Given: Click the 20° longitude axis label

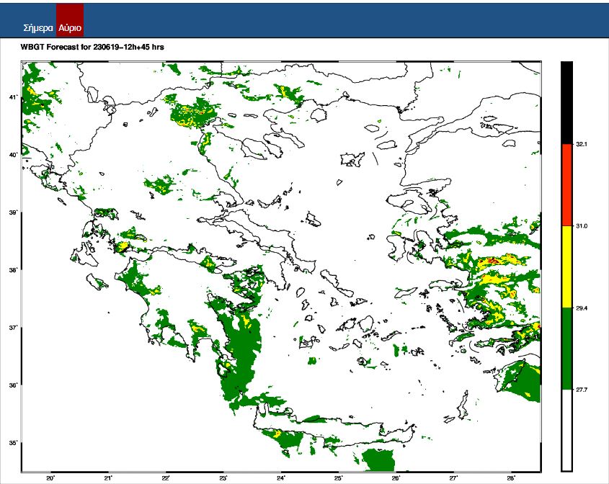Looking at the screenshot, I should point(50,478).
